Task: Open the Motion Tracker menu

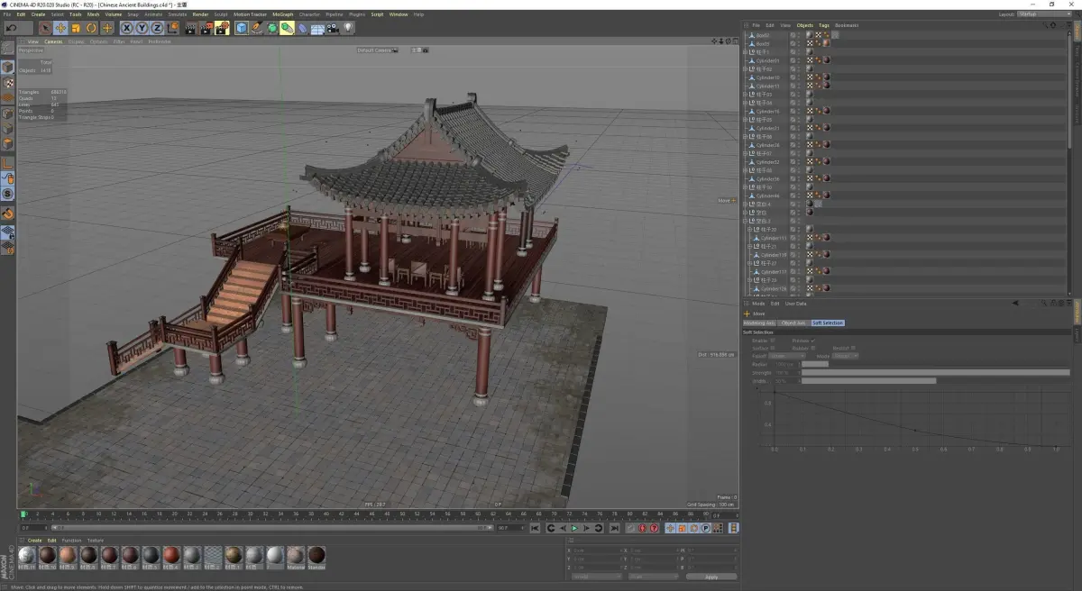Action: click(x=250, y=14)
